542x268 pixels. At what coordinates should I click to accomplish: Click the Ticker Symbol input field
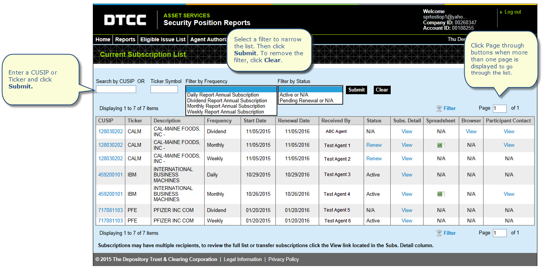tap(164, 90)
